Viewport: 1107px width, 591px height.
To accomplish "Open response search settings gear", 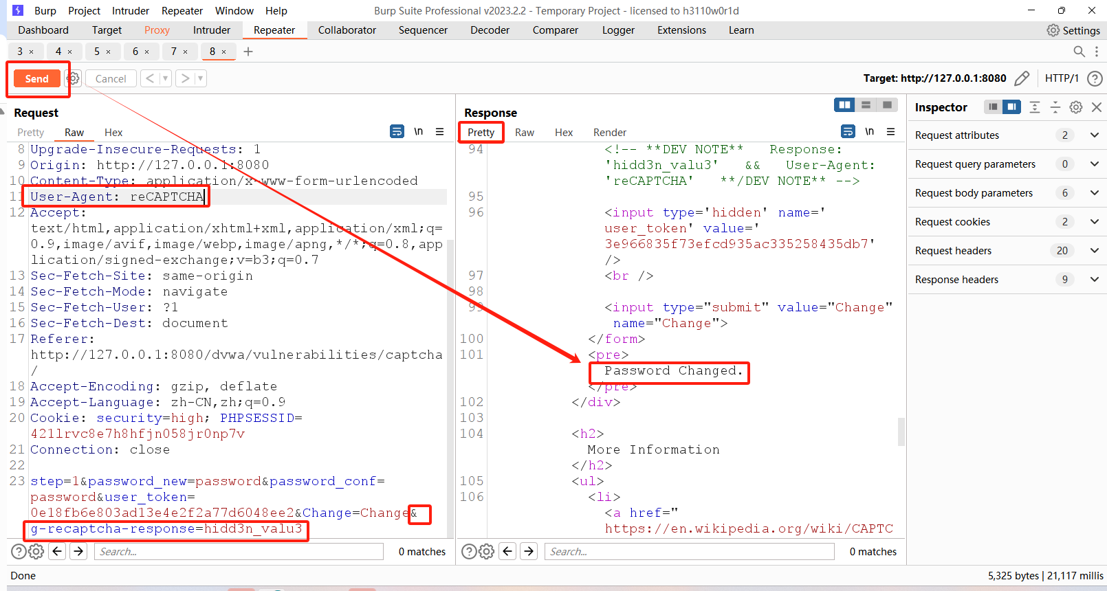I will click(x=486, y=551).
